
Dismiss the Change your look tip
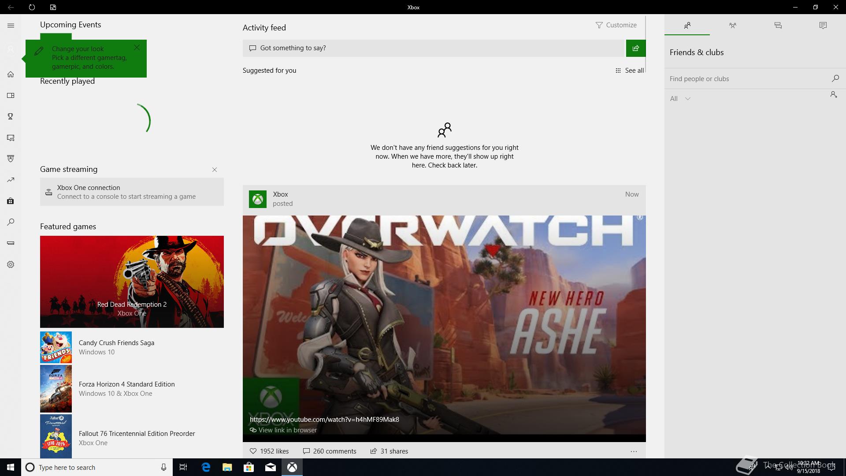137,47
